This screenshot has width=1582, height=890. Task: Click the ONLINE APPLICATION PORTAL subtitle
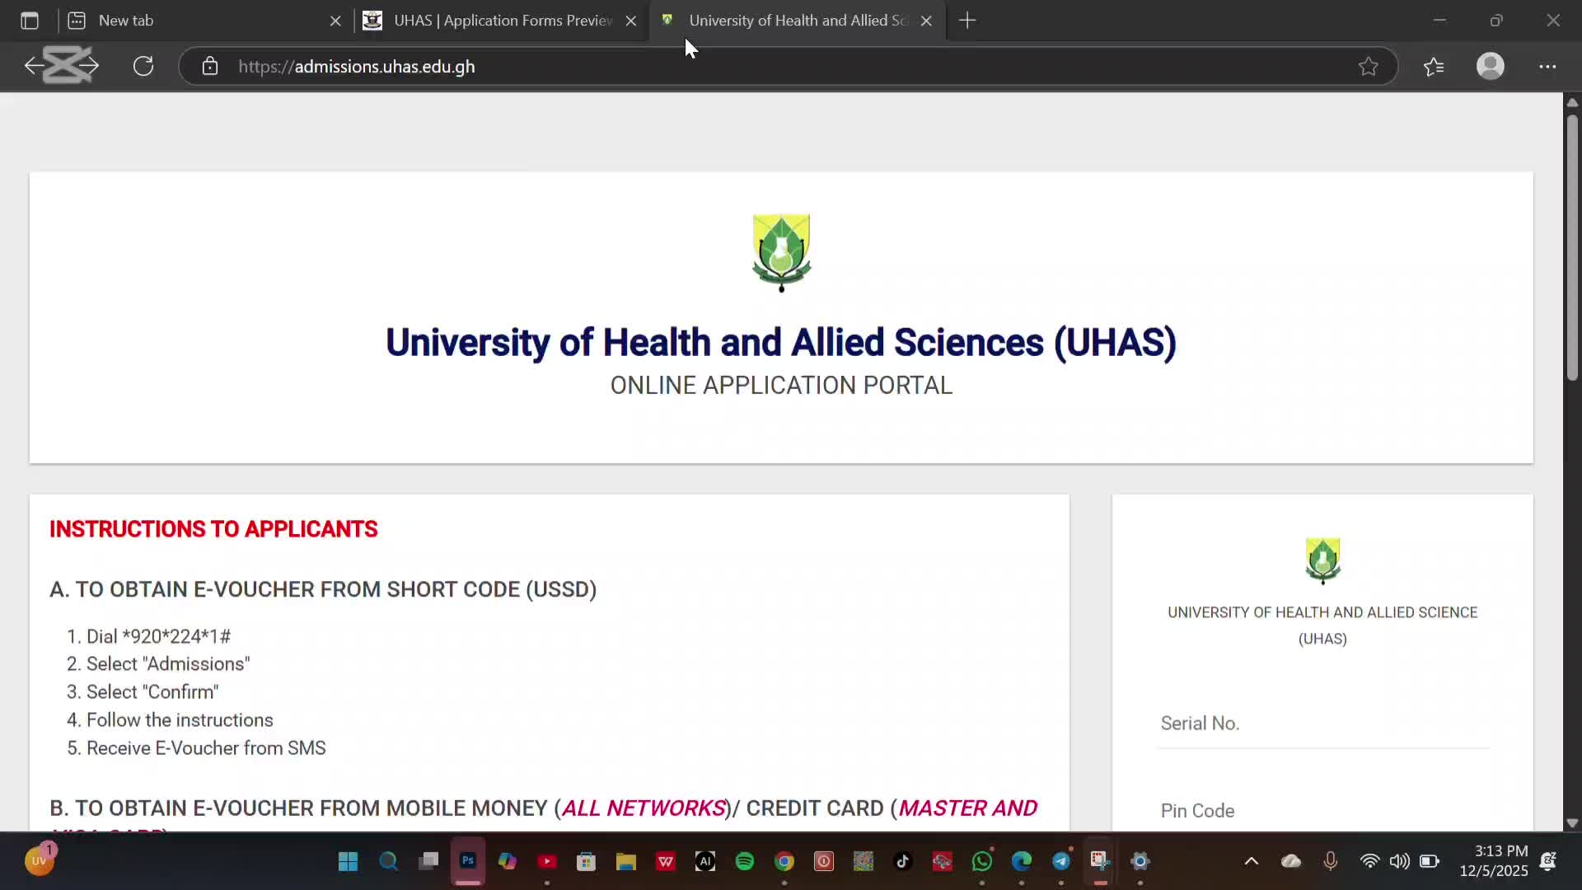click(781, 386)
